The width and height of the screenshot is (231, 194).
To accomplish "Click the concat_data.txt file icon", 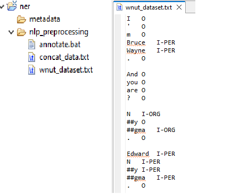I will 31,57.
